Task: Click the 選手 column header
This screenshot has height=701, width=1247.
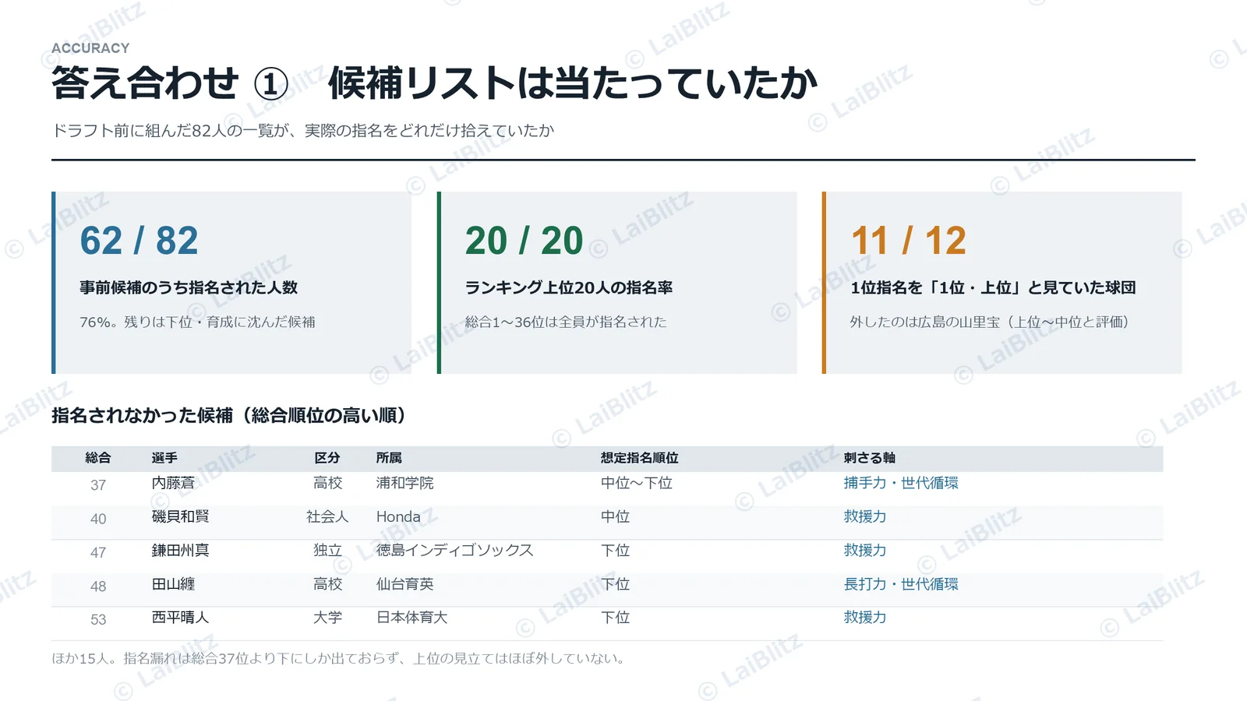Action: (164, 458)
